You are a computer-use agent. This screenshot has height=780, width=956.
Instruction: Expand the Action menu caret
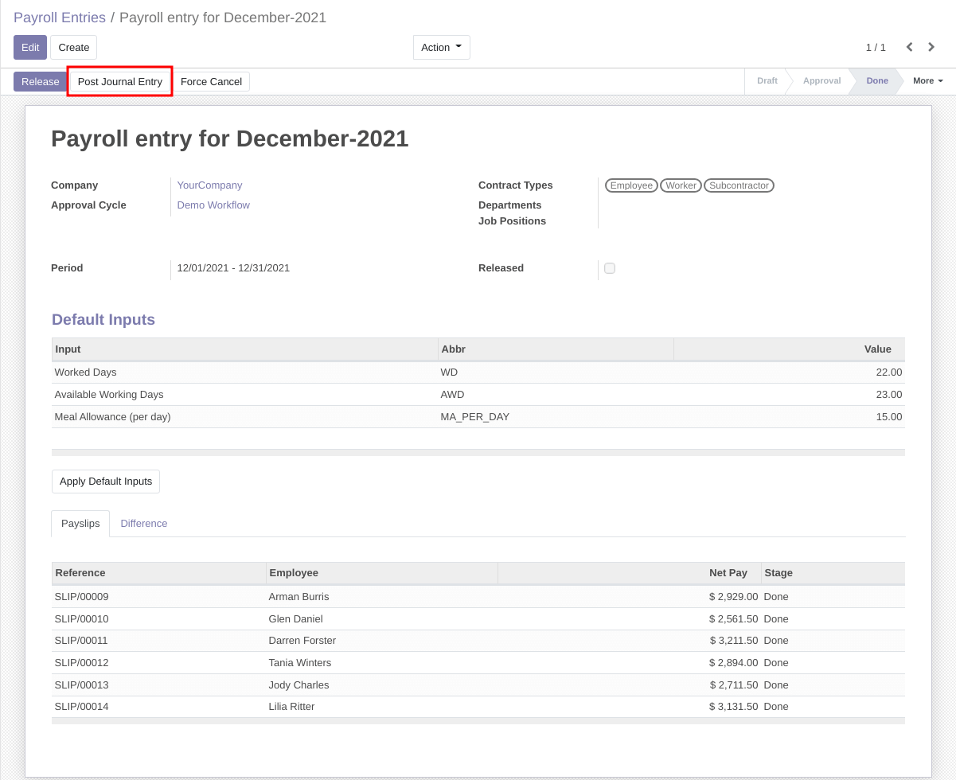(460, 47)
